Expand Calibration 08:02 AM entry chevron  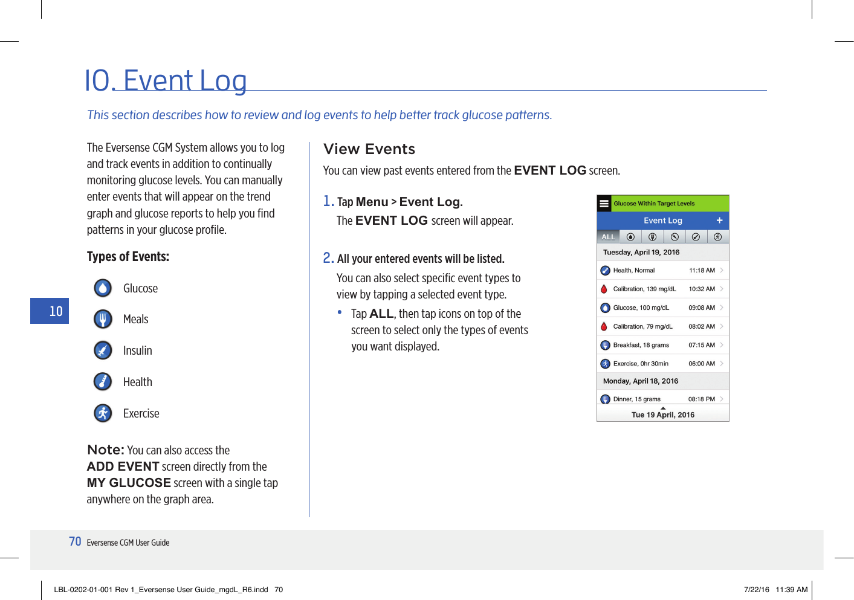click(x=722, y=326)
